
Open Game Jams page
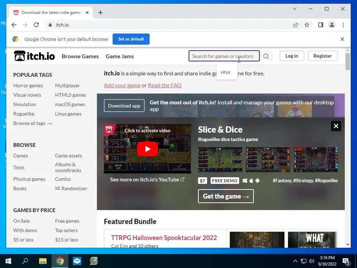pos(120,56)
